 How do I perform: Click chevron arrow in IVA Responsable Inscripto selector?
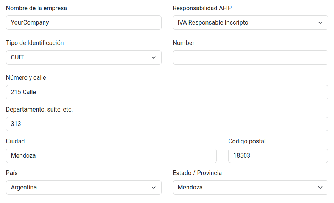320,23
